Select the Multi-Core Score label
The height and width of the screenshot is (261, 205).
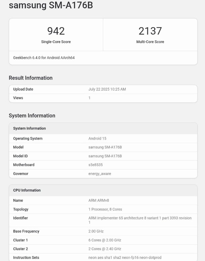click(150, 42)
